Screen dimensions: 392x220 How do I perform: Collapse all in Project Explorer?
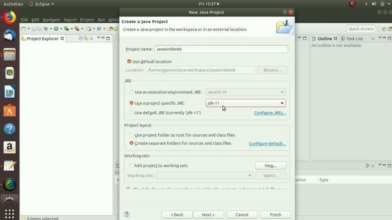(81, 38)
